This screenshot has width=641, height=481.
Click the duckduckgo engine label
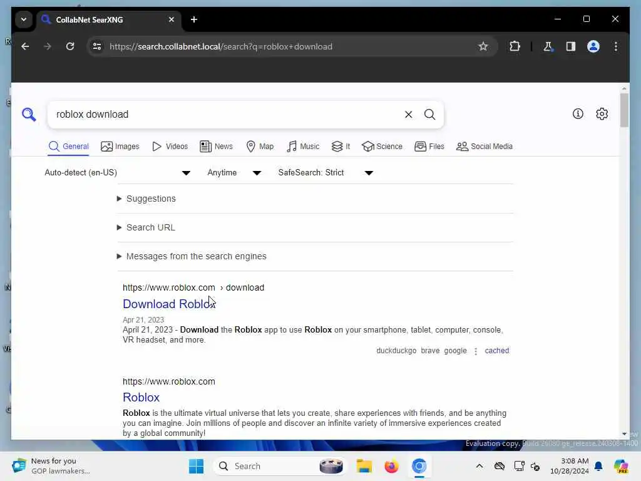point(396,351)
